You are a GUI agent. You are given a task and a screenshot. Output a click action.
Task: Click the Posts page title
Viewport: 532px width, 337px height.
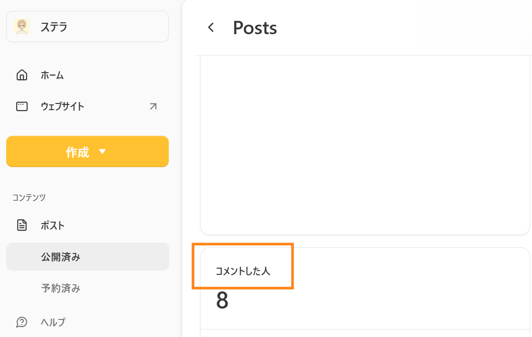(255, 28)
